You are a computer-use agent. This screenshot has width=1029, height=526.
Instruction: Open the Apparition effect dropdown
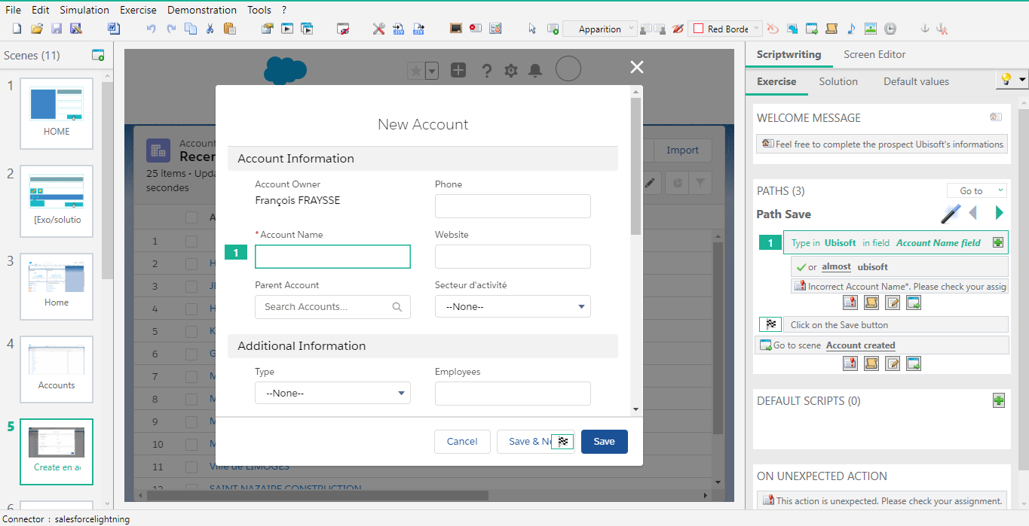coord(630,28)
